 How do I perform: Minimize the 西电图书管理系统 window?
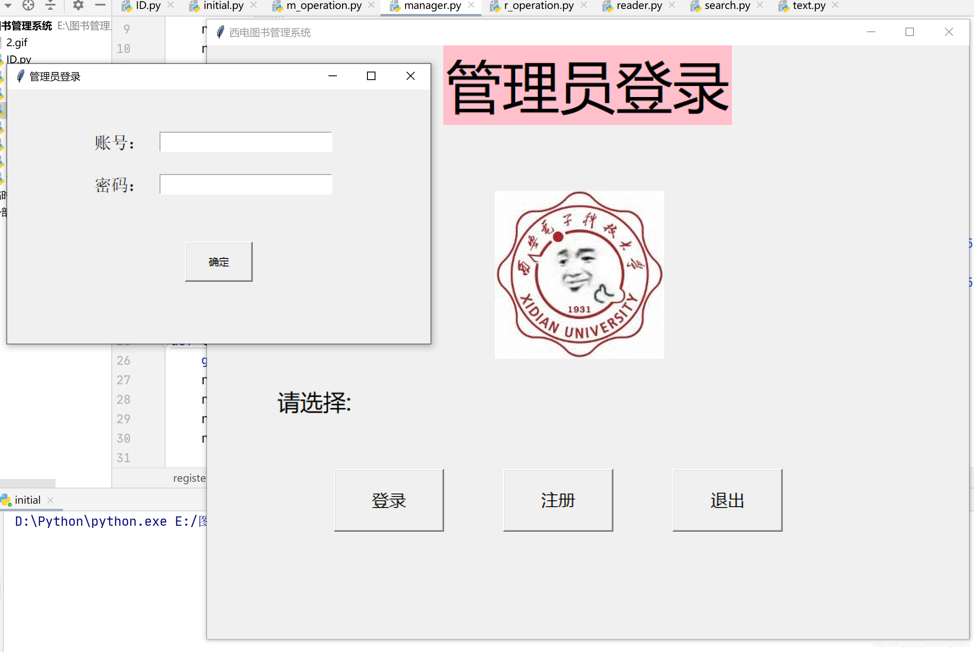tap(871, 32)
